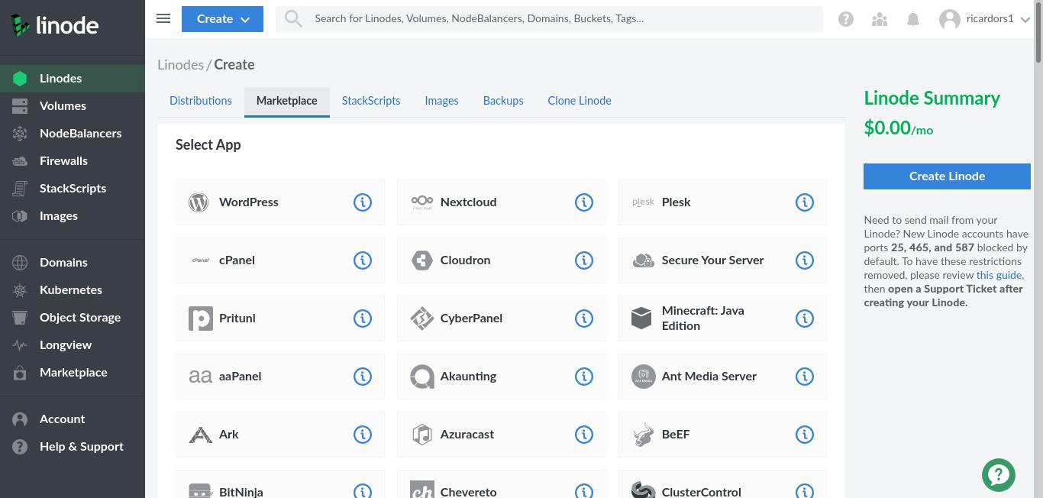1043x498 pixels.
Task: Open the community icon in top bar
Action: point(880,19)
